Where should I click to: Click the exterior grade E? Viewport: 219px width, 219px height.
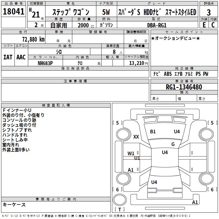tap(204, 25)
